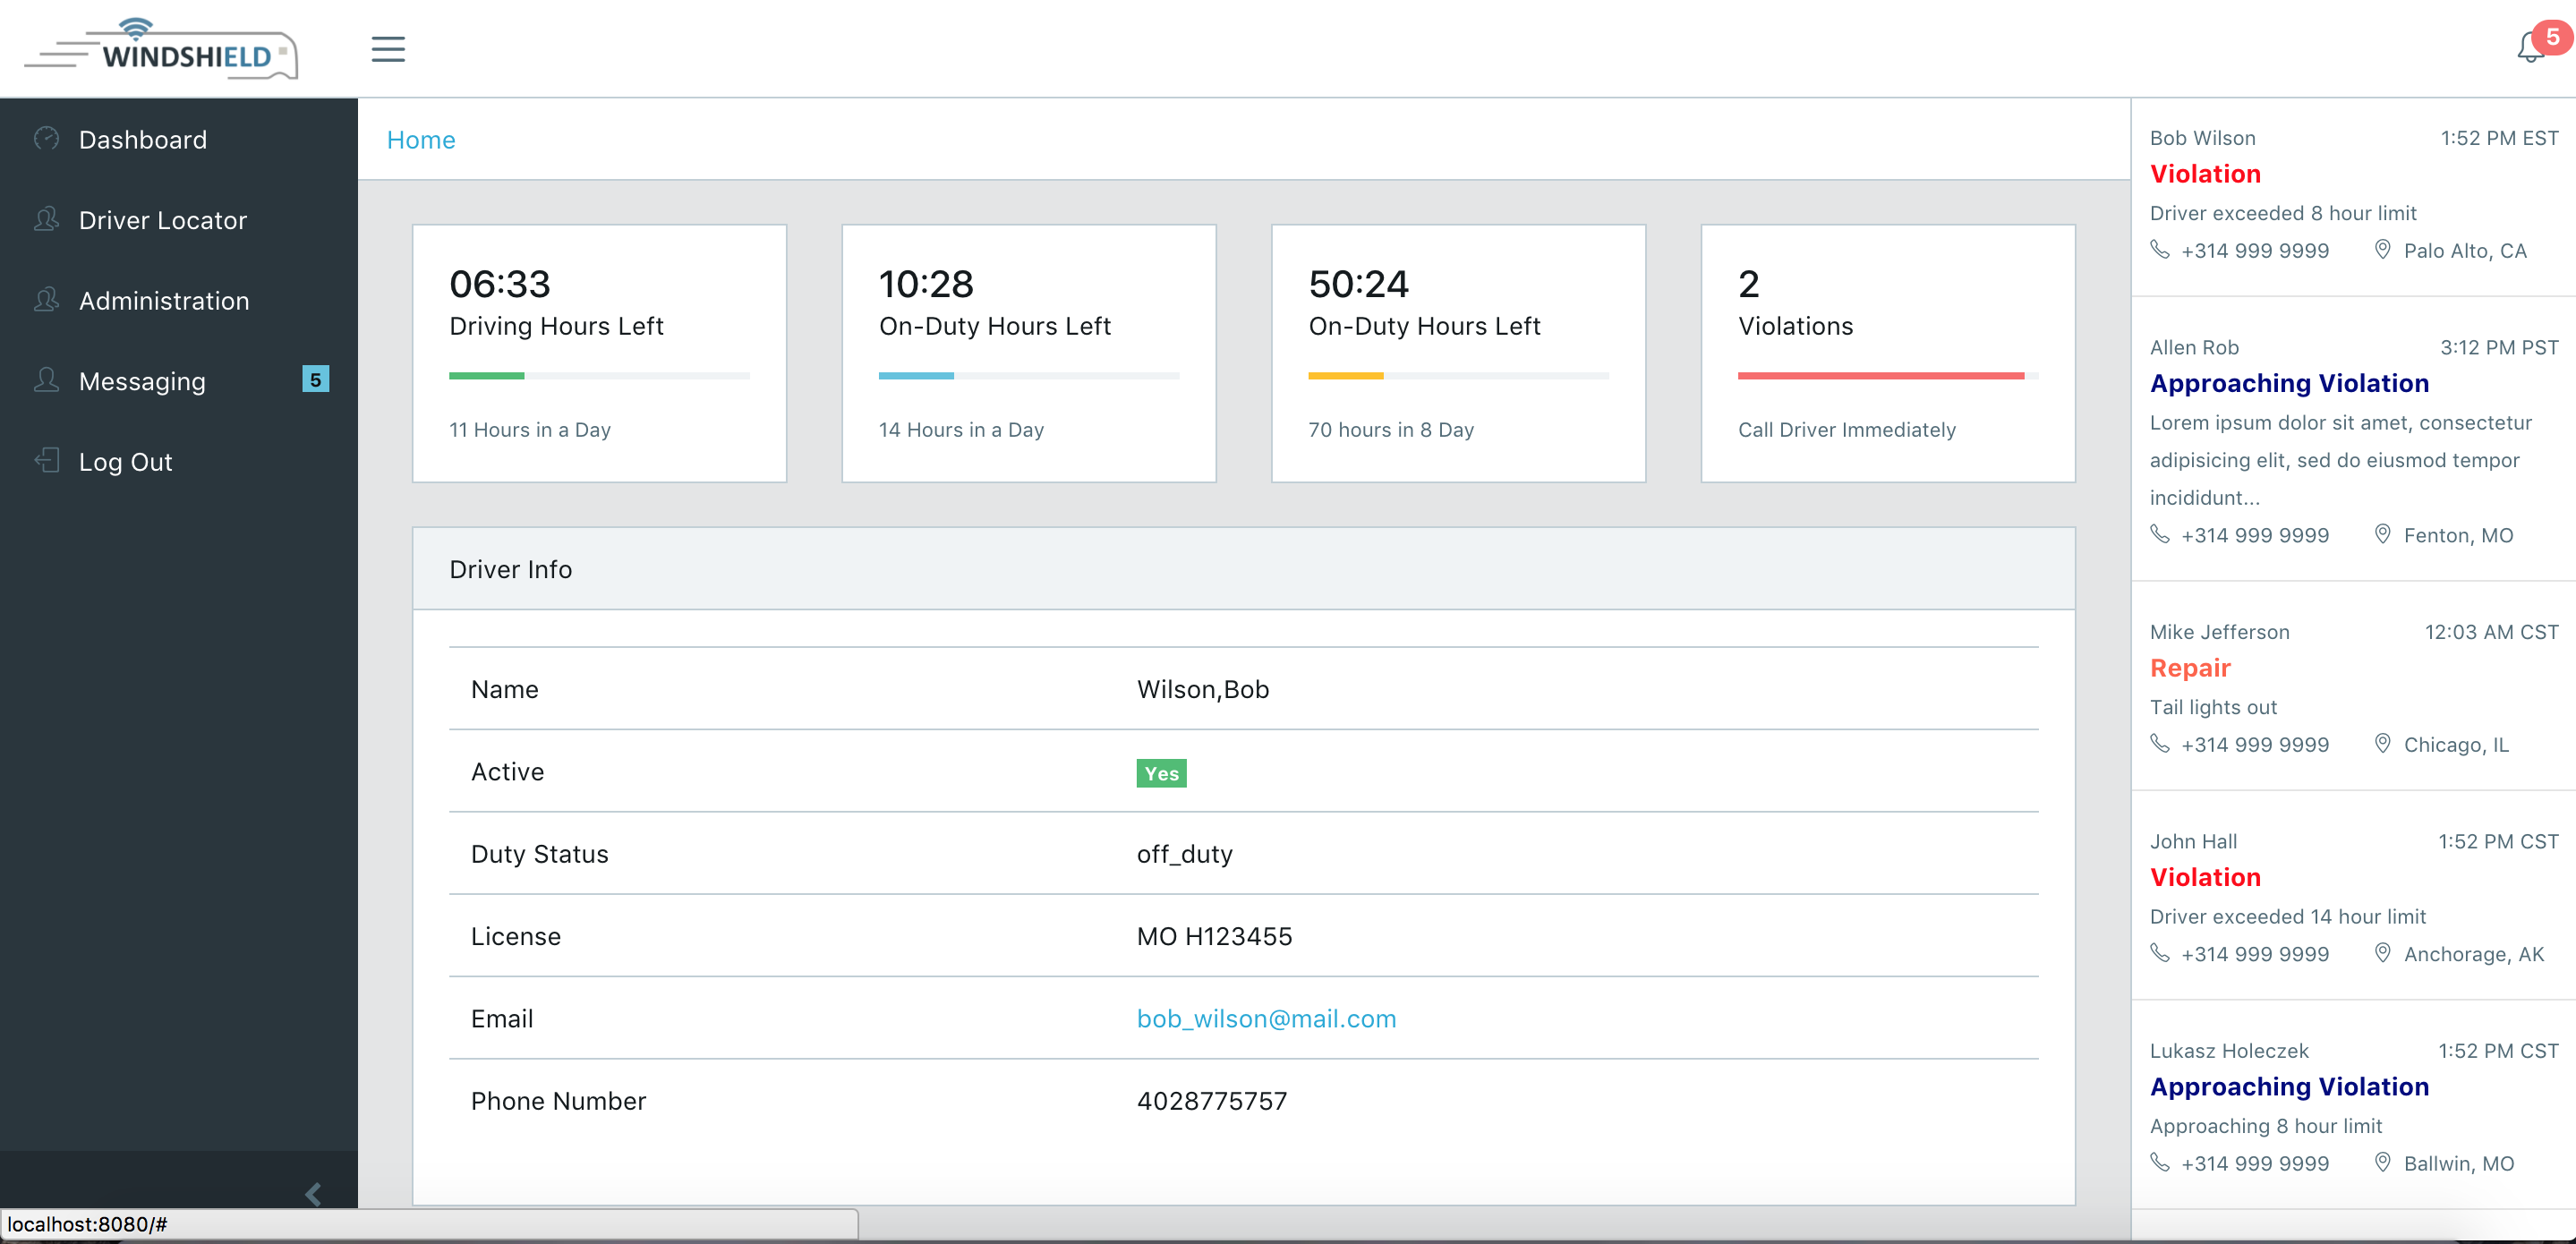The width and height of the screenshot is (2576, 1244).
Task: Click the green Driving Hours progress bar
Action: coord(487,376)
